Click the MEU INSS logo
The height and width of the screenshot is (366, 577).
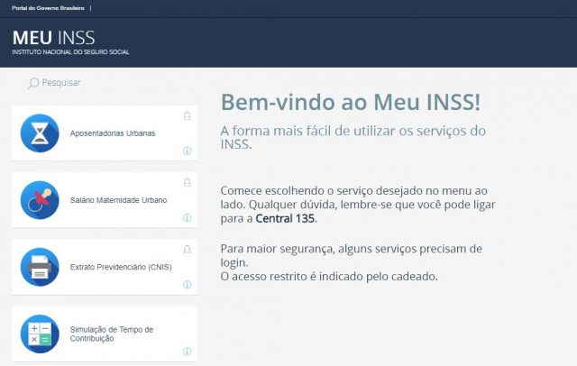(70, 42)
